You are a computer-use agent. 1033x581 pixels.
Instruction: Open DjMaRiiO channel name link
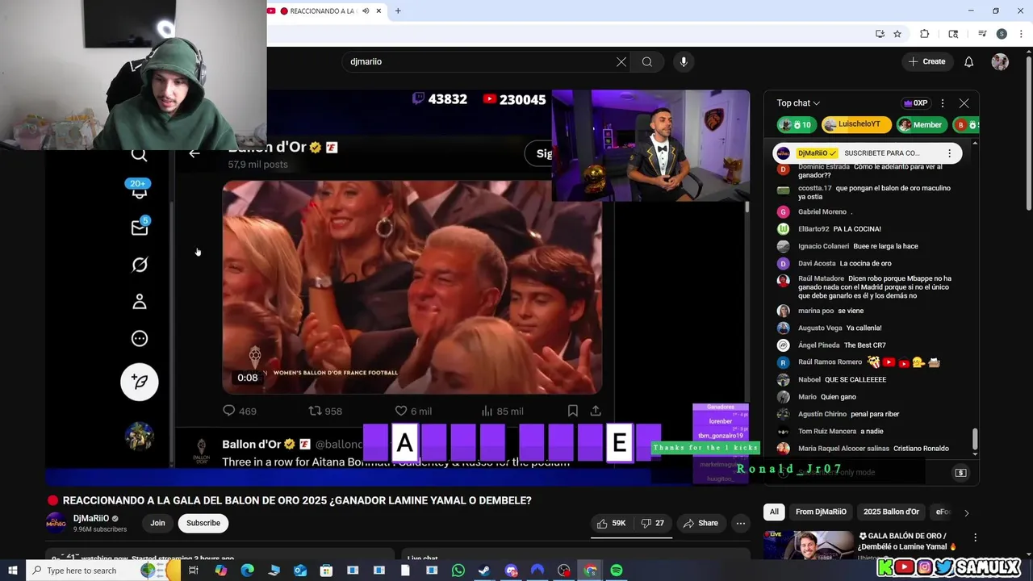click(x=90, y=518)
